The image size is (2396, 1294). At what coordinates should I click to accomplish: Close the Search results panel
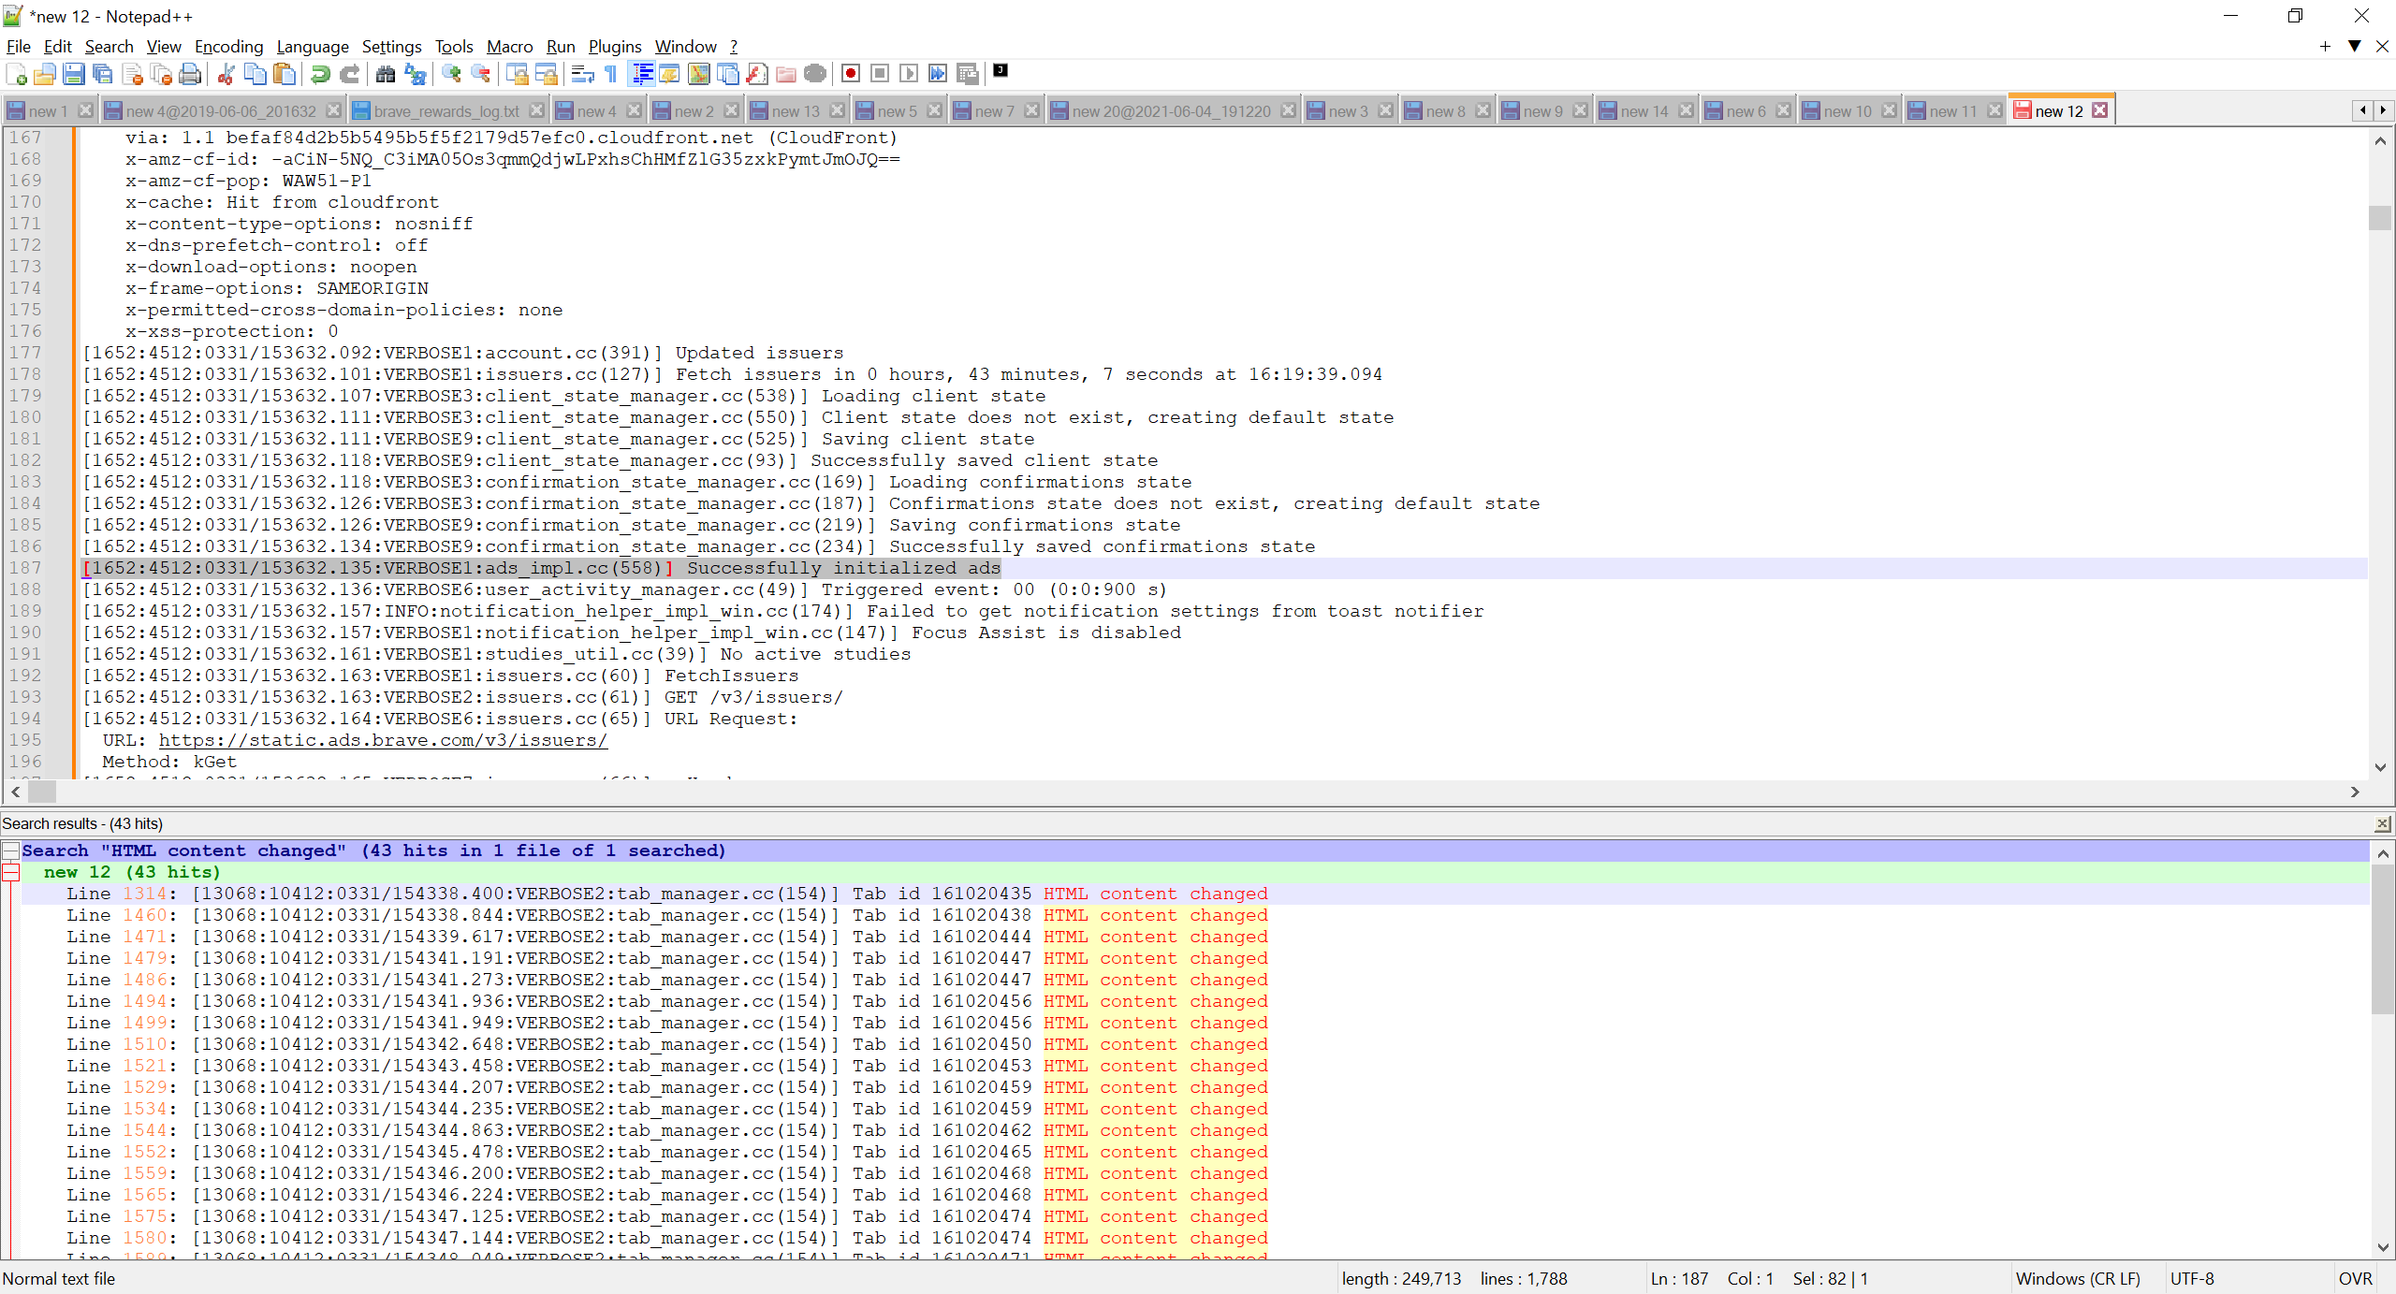point(2383,823)
